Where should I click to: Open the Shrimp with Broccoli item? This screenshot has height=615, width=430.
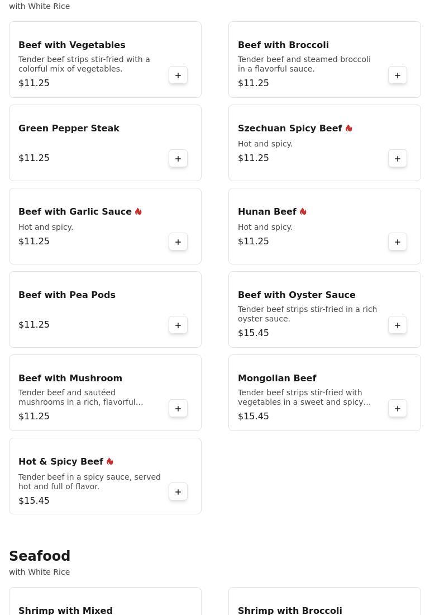point(290,610)
